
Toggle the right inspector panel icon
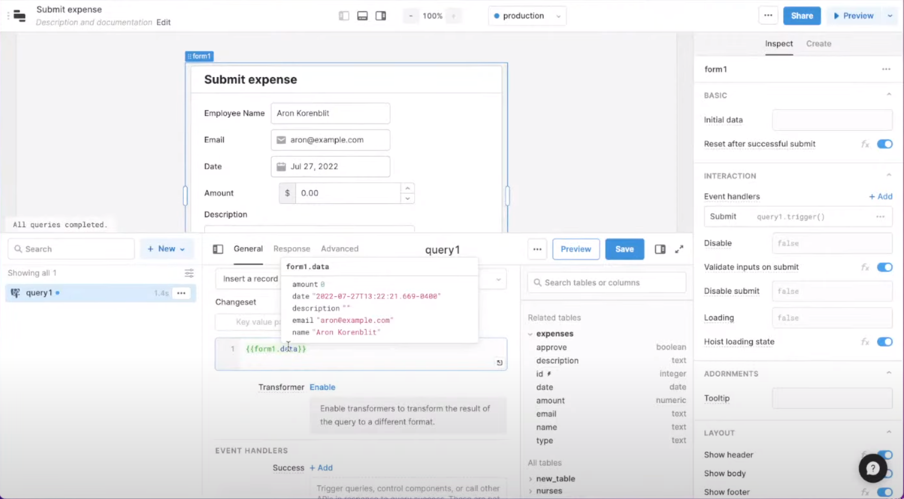381,16
